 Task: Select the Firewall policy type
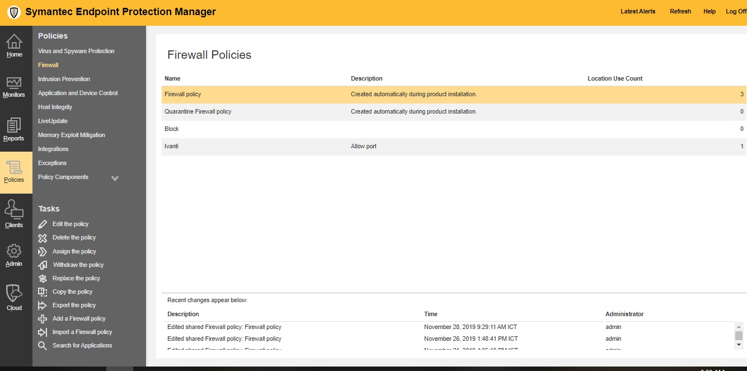(48, 65)
